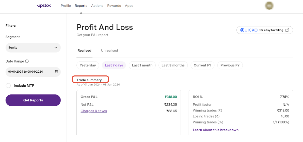This screenshot has width=303, height=142.
Task: Open the Reports menu
Action: point(81,6)
